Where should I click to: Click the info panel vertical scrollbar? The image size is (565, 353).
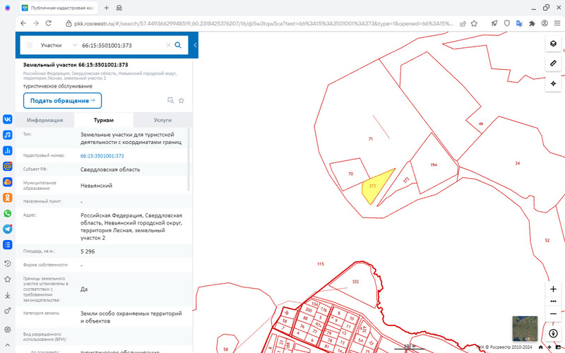[x=188, y=160]
